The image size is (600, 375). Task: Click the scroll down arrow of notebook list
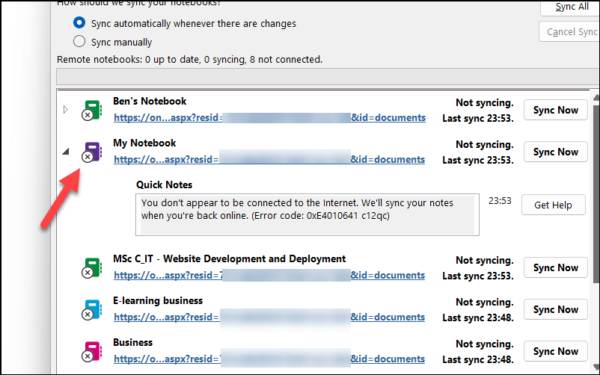click(x=596, y=366)
